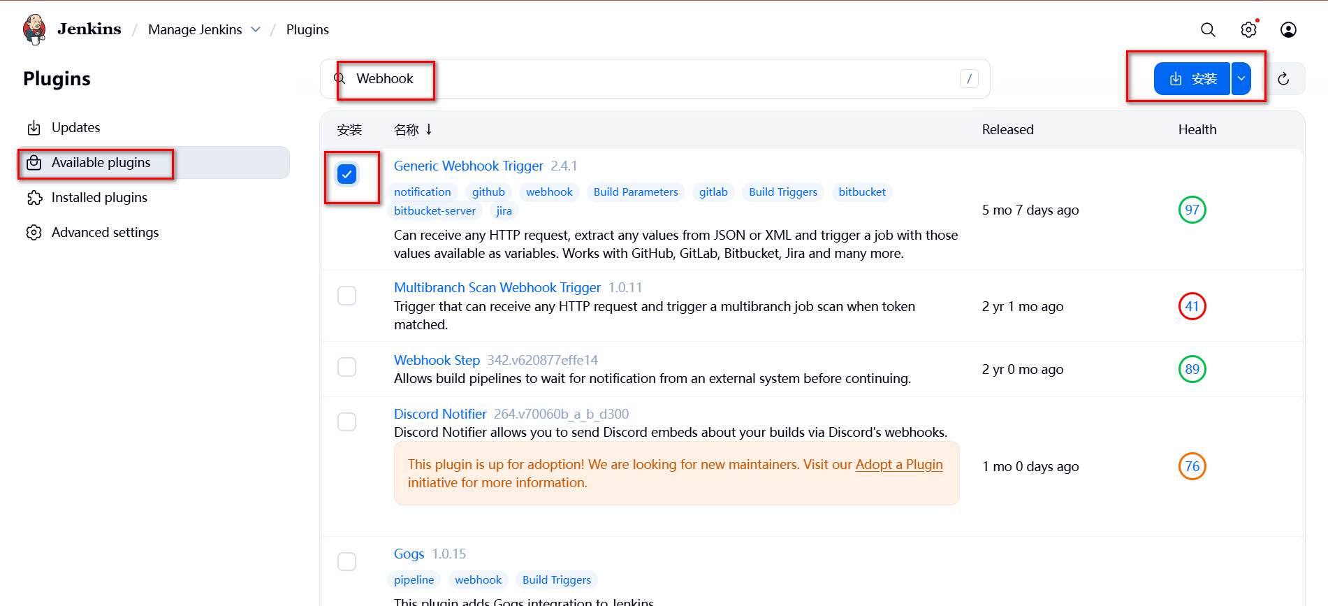This screenshot has width=1328, height=606.
Task: Click the search field magnifier icon
Action: 340,78
